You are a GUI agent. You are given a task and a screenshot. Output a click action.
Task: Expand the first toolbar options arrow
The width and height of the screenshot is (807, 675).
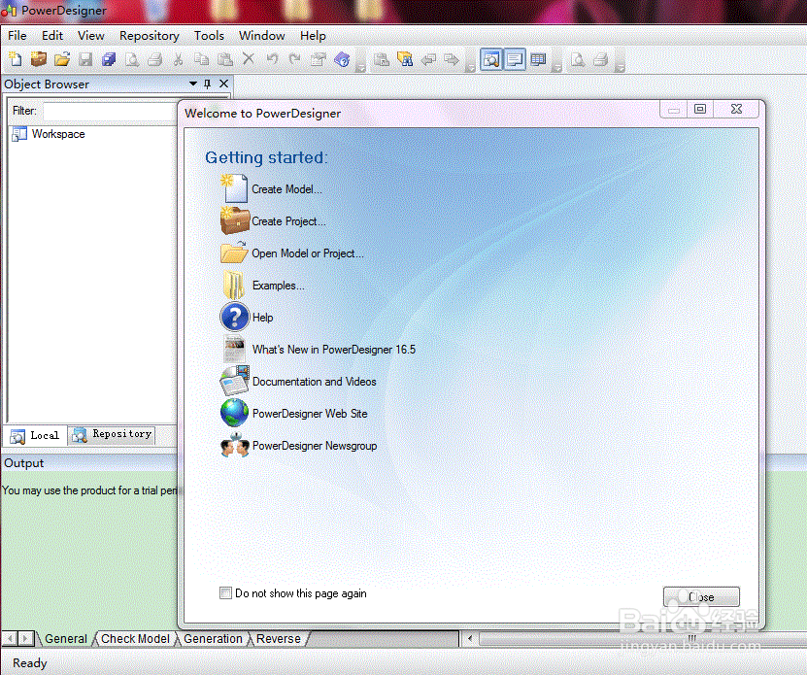point(361,68)
